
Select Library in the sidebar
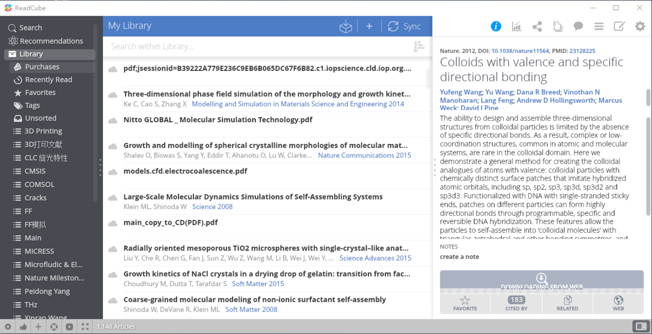(49, 54)
